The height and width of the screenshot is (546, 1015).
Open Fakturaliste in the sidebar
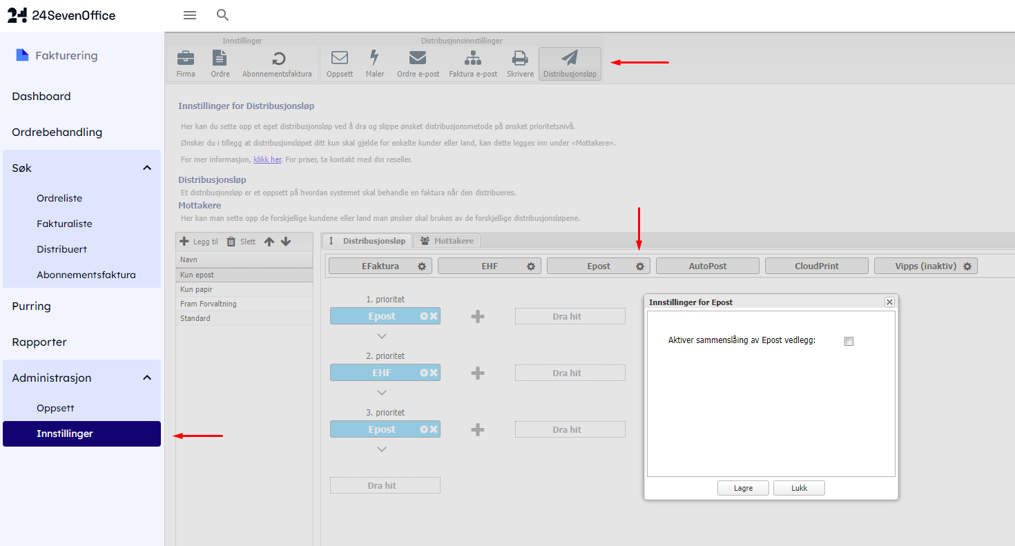pos(64,224)
